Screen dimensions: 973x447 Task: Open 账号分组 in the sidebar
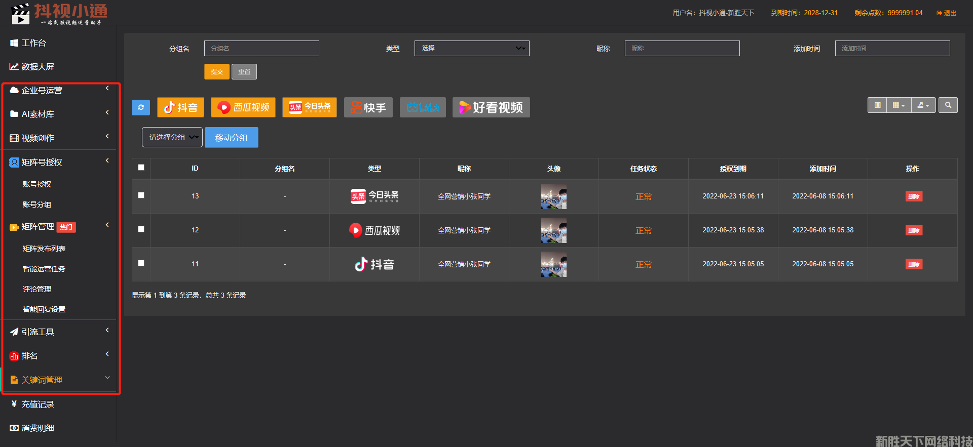coord(37,205)
